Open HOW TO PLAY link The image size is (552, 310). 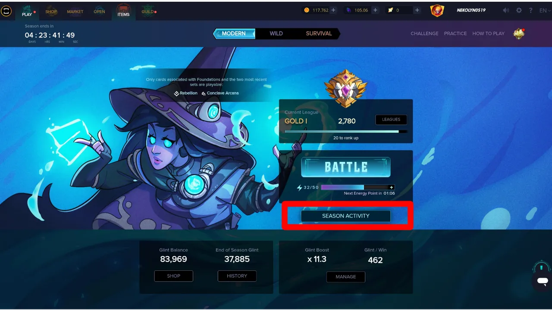488,34
